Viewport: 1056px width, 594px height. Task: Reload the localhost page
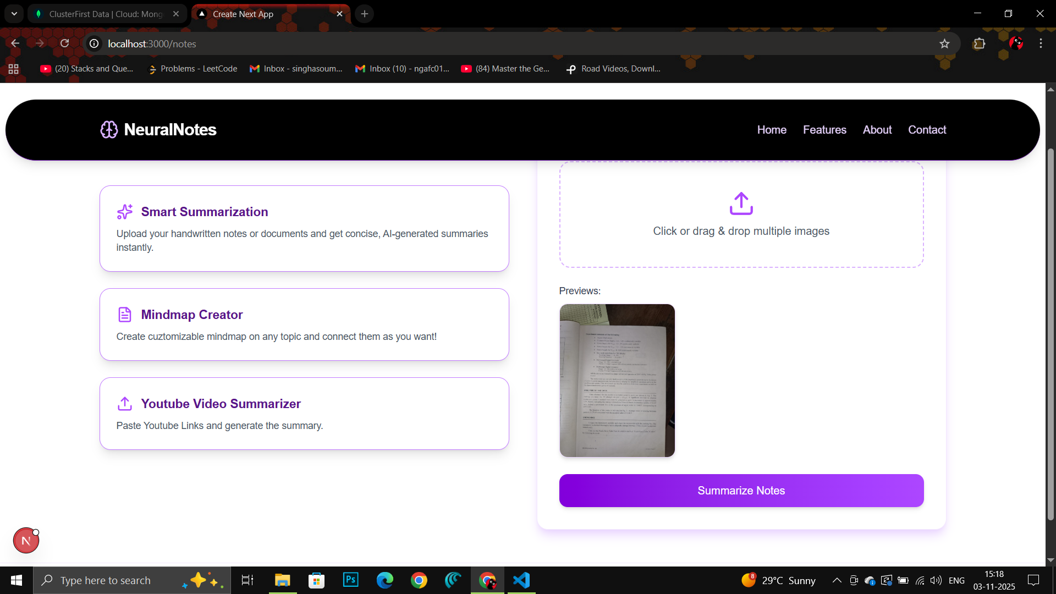65,43
